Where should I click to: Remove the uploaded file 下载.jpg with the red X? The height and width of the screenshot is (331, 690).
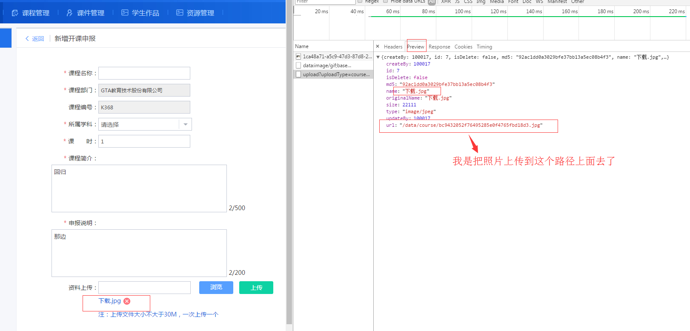click(127, 301)
